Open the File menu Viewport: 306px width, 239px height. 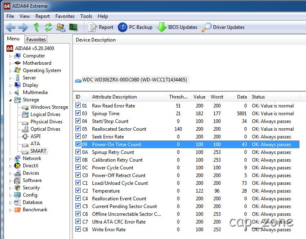[10, 16]
